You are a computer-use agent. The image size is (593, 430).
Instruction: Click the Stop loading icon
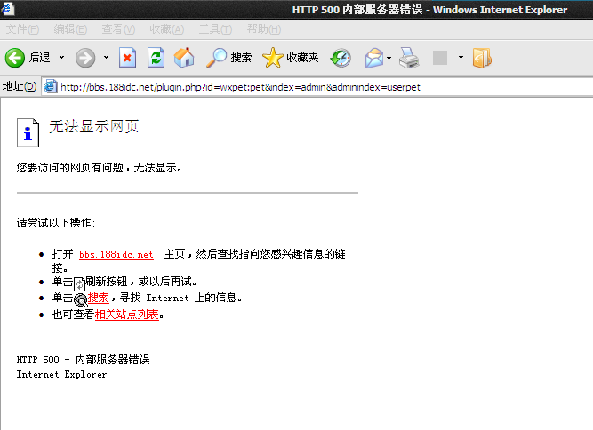127,58
